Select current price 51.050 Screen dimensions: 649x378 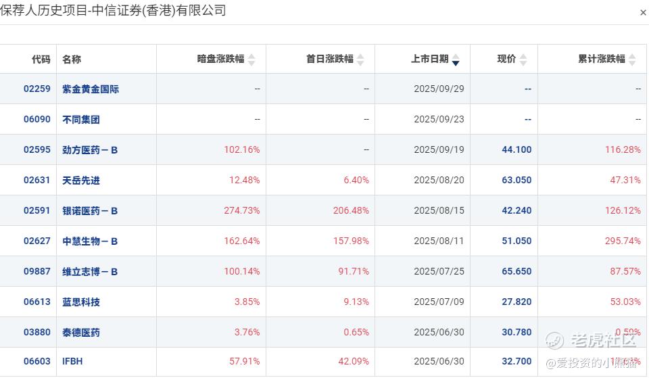point(516,241)
